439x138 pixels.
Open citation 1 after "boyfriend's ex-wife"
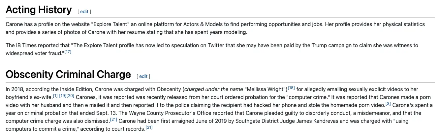coord(55,96)
